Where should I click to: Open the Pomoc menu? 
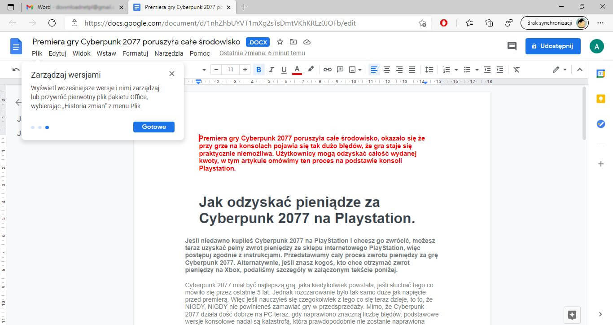tap(200, 53)
